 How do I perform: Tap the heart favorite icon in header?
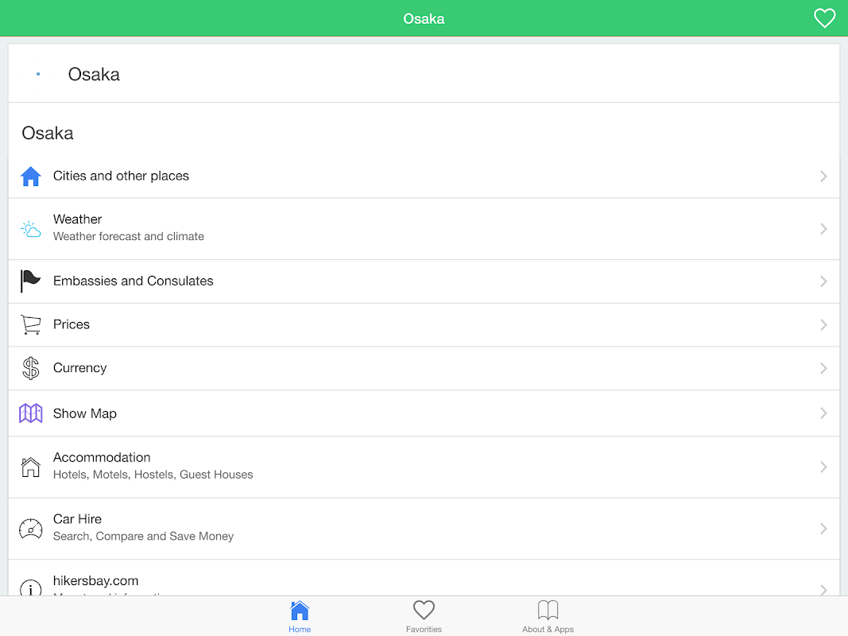point(824,18)
